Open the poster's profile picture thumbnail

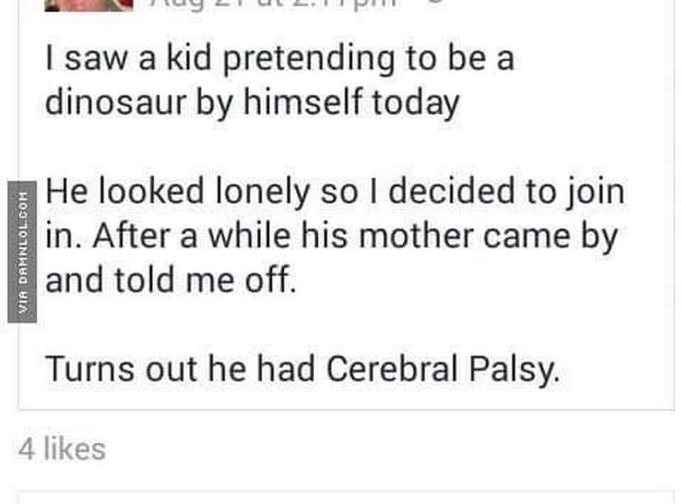pos(89,5)
